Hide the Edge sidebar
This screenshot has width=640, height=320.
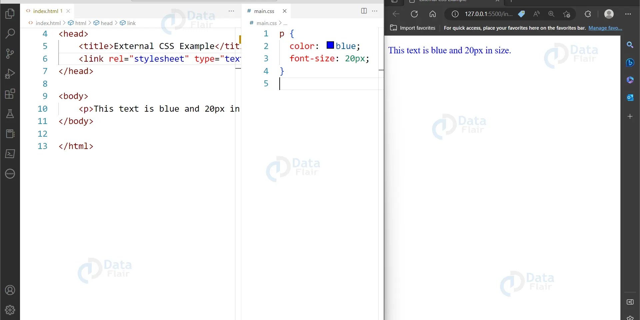630,302
